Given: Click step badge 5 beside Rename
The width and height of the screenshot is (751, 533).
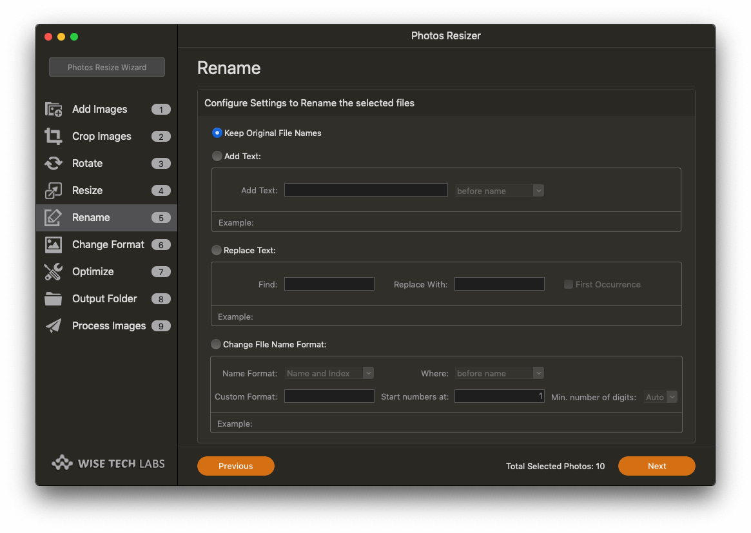Looking at the screenshot, I should (x=161, y=217).
